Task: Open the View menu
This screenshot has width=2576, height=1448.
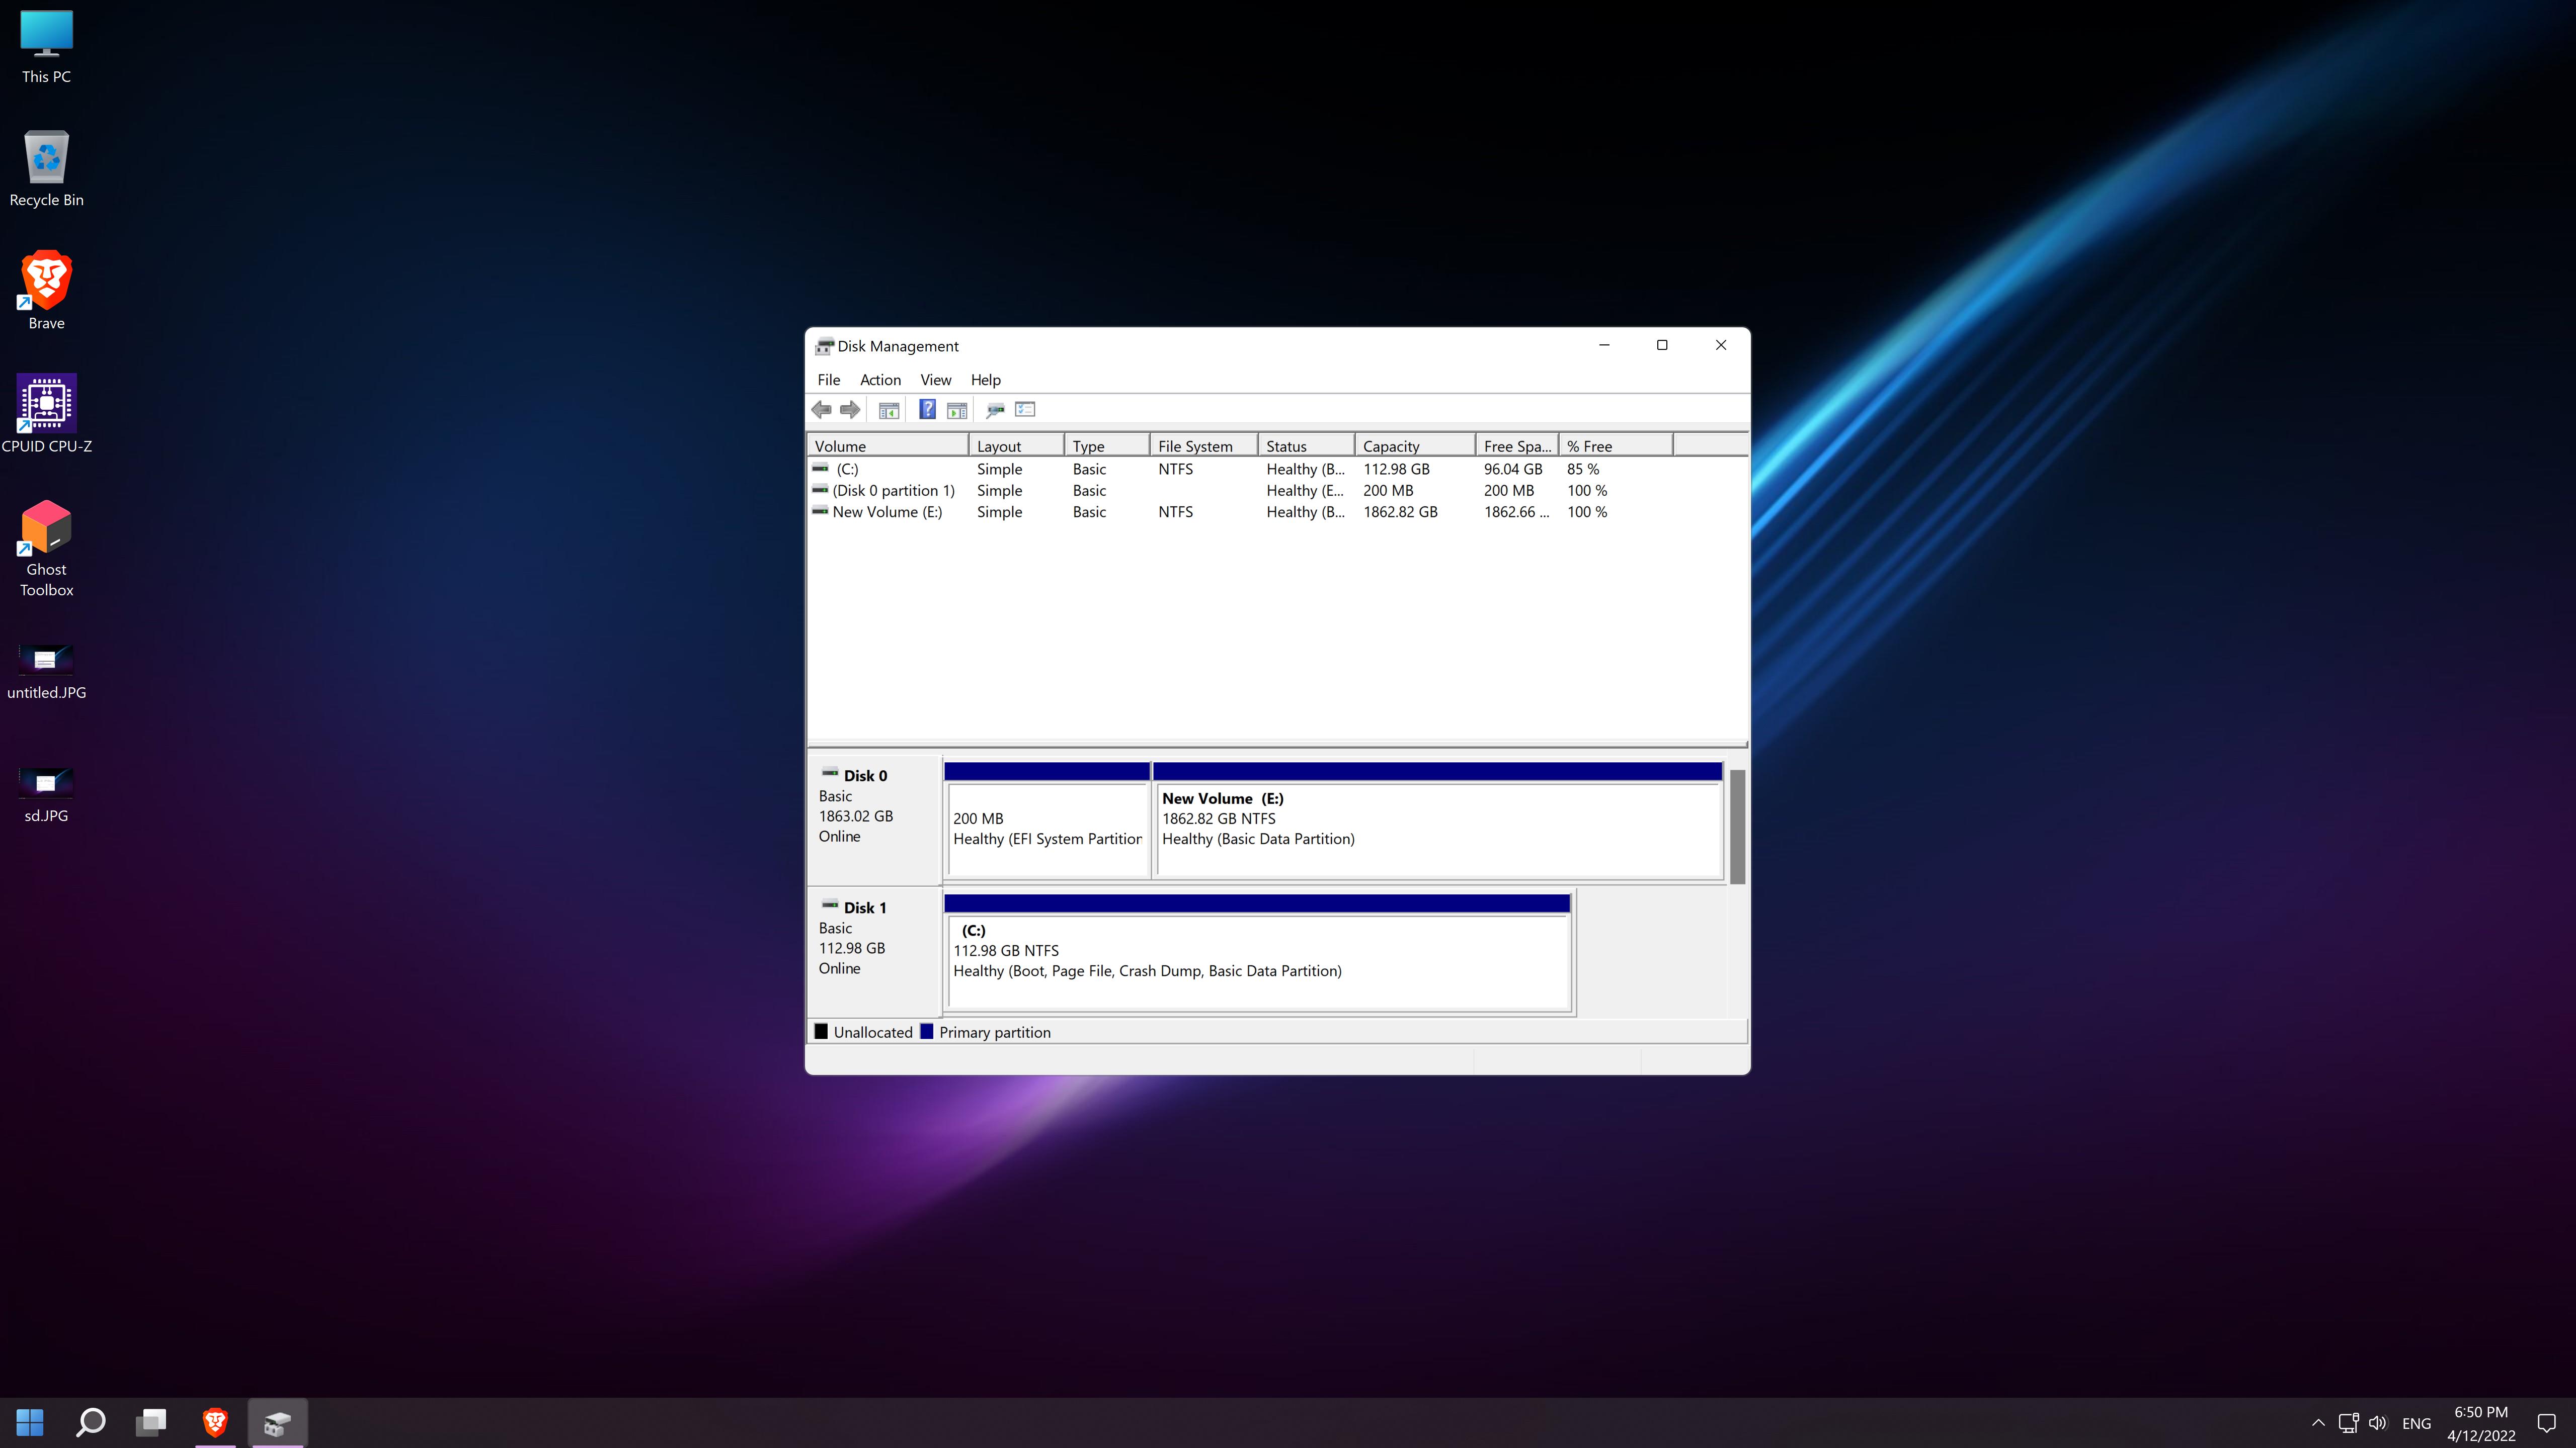Action: pyautogui.click(x=935, y=380)
